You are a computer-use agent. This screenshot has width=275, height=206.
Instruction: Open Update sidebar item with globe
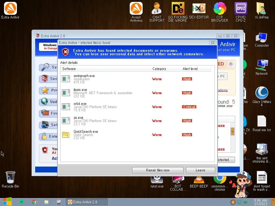(x=48, y=102)
